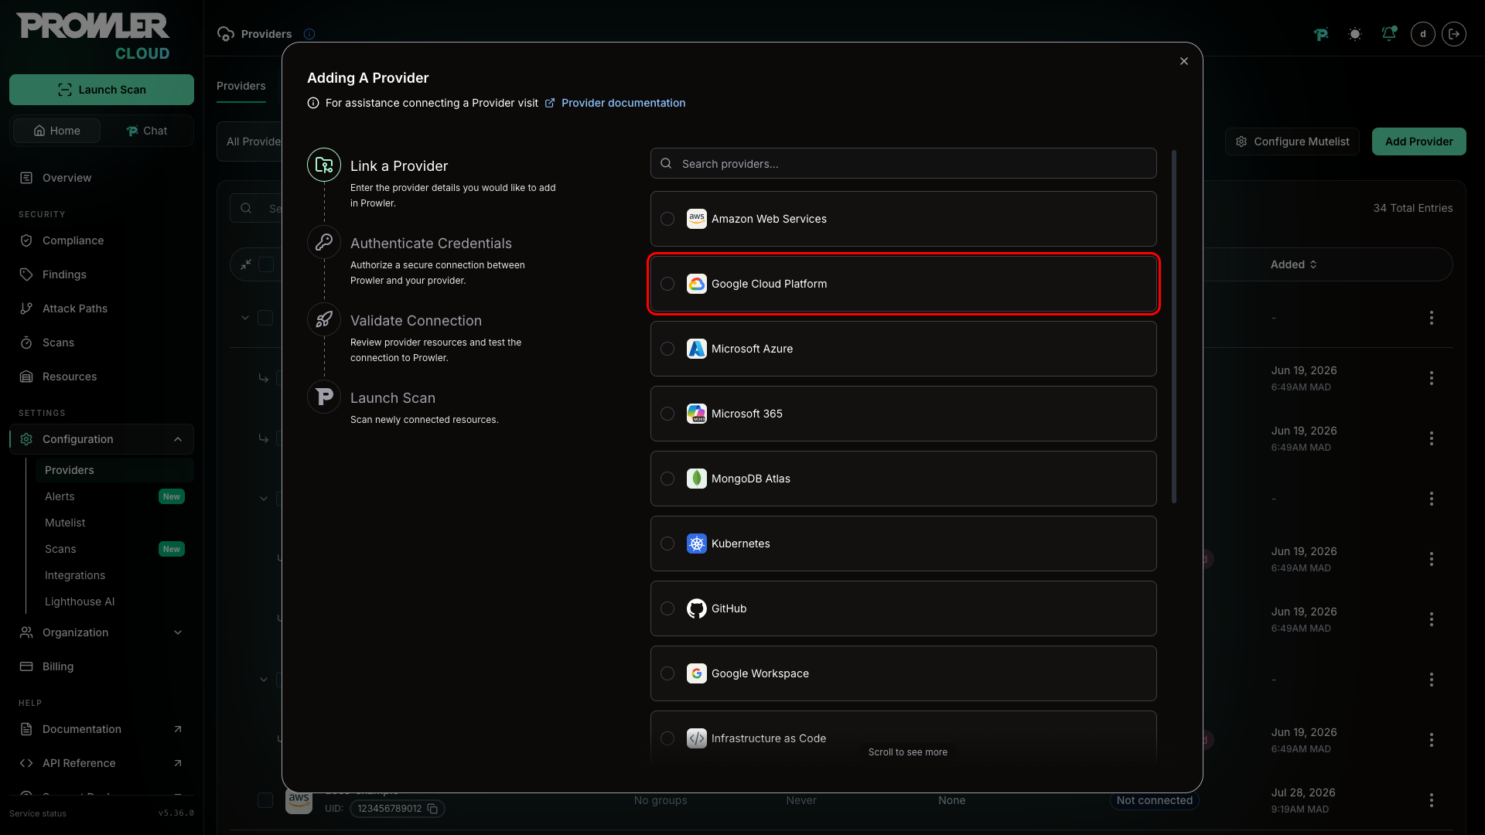The width and height of the screenshot is (1485, 835).
Task: Open Alerts under Configuration
Action: (114, 496)
